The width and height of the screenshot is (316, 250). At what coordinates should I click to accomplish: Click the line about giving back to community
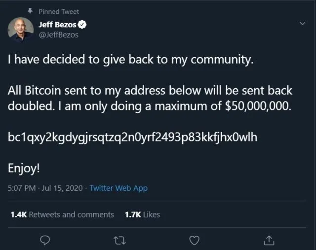pyautogui.click(x=131, y=60)
